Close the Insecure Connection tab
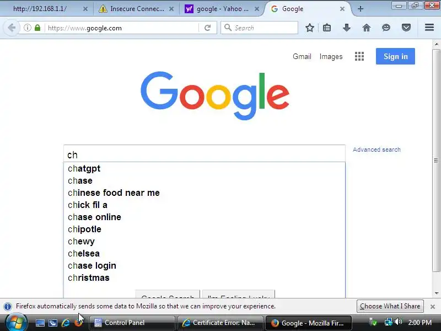 171,9
